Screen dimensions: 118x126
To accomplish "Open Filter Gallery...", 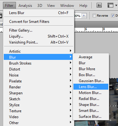I will pos(39,30).
